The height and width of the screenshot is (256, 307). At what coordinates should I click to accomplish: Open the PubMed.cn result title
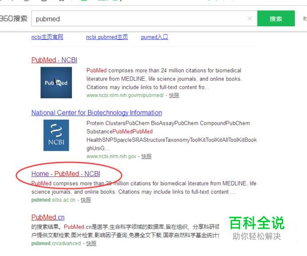coord(48,217)
